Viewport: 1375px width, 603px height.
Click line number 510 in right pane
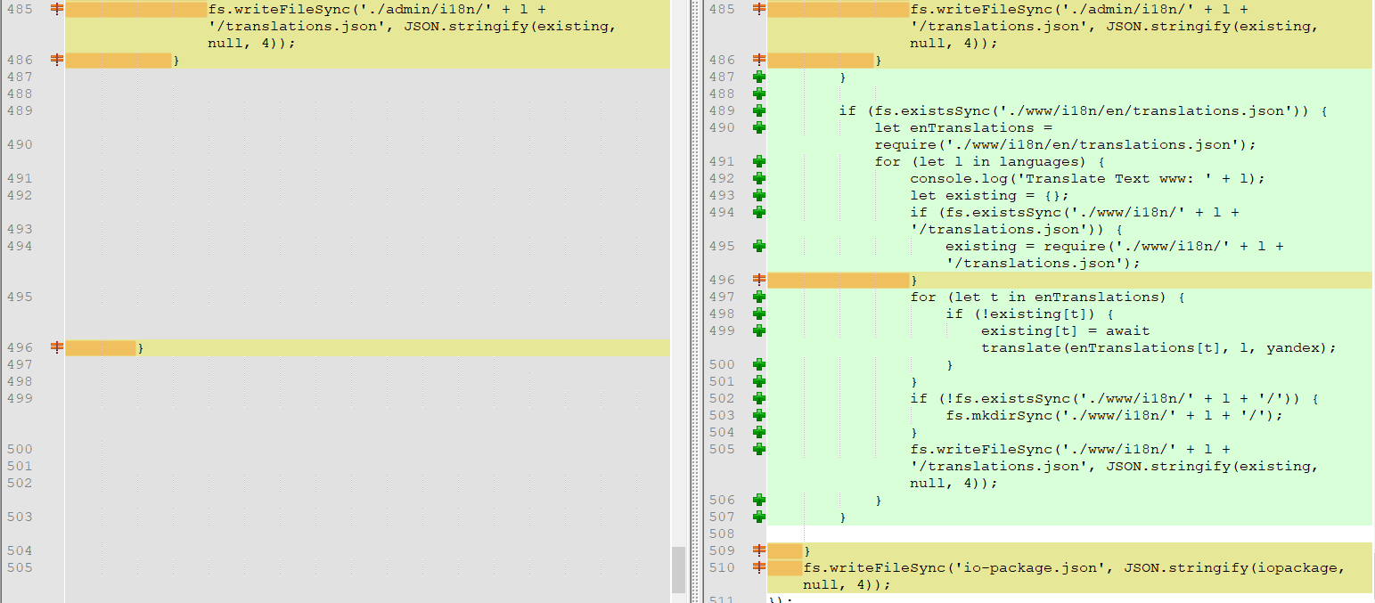tap(722, 567)
